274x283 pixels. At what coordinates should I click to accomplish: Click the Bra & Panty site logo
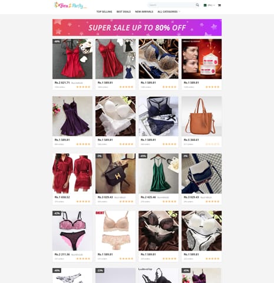tap(70, 5)
